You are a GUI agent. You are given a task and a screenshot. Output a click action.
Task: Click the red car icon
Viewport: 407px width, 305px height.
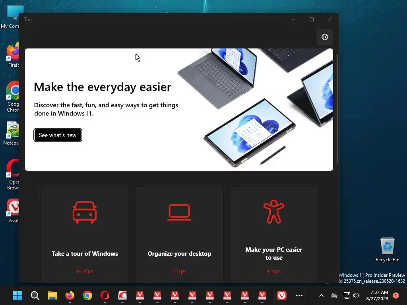pyautogui.click(x=85, y=212)
